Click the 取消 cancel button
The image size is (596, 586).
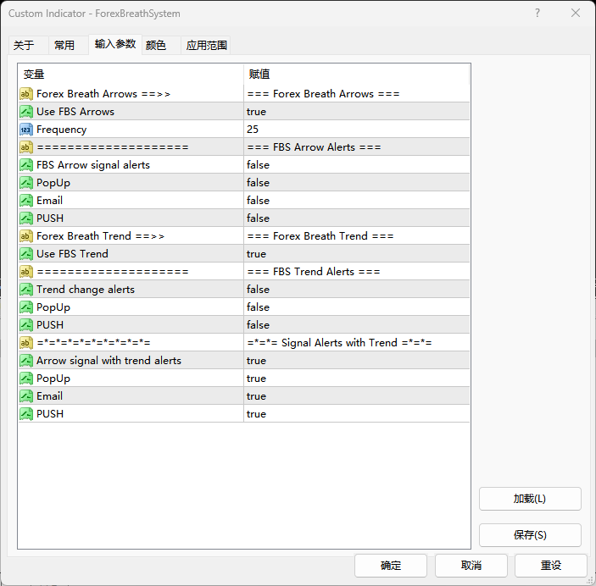(471, 566)
